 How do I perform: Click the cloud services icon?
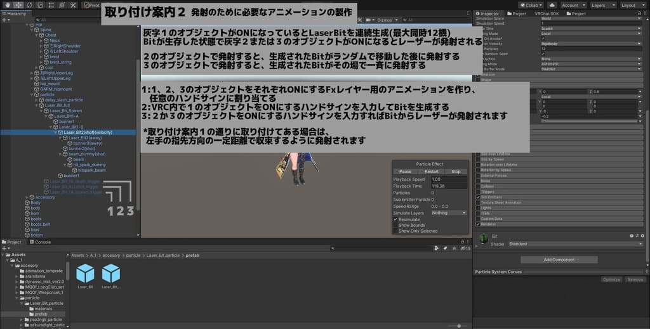coord(552,5)
